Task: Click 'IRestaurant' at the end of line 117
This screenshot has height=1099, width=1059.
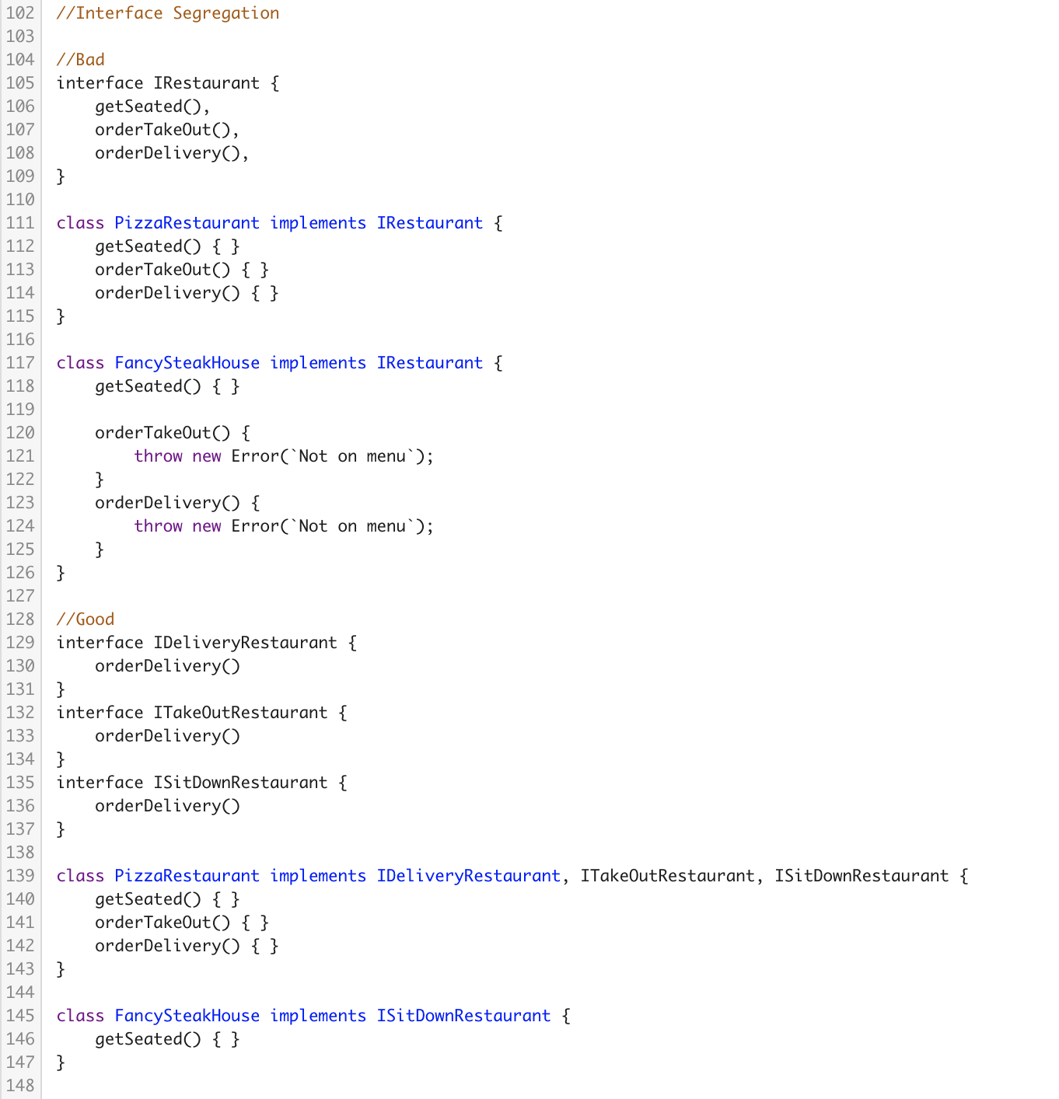Action: [430, 363]
